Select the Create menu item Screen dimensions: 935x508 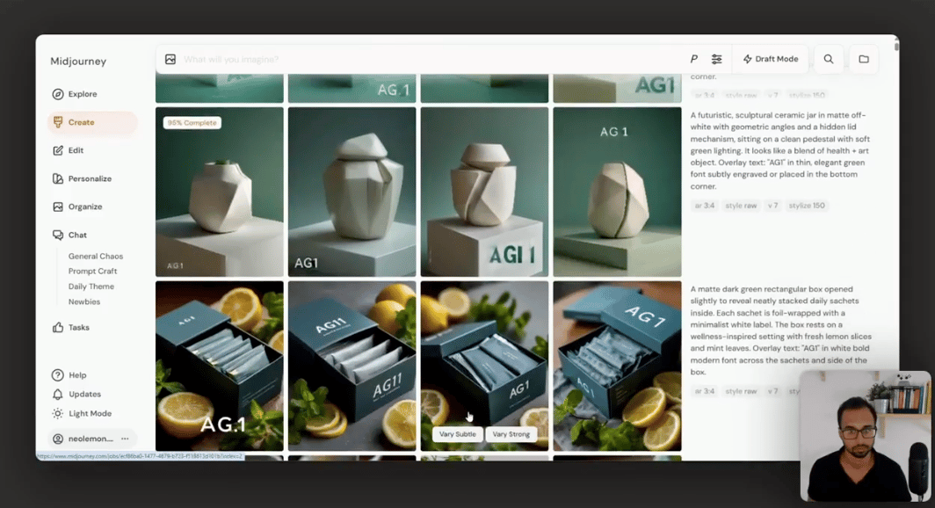tap(91, 122)
